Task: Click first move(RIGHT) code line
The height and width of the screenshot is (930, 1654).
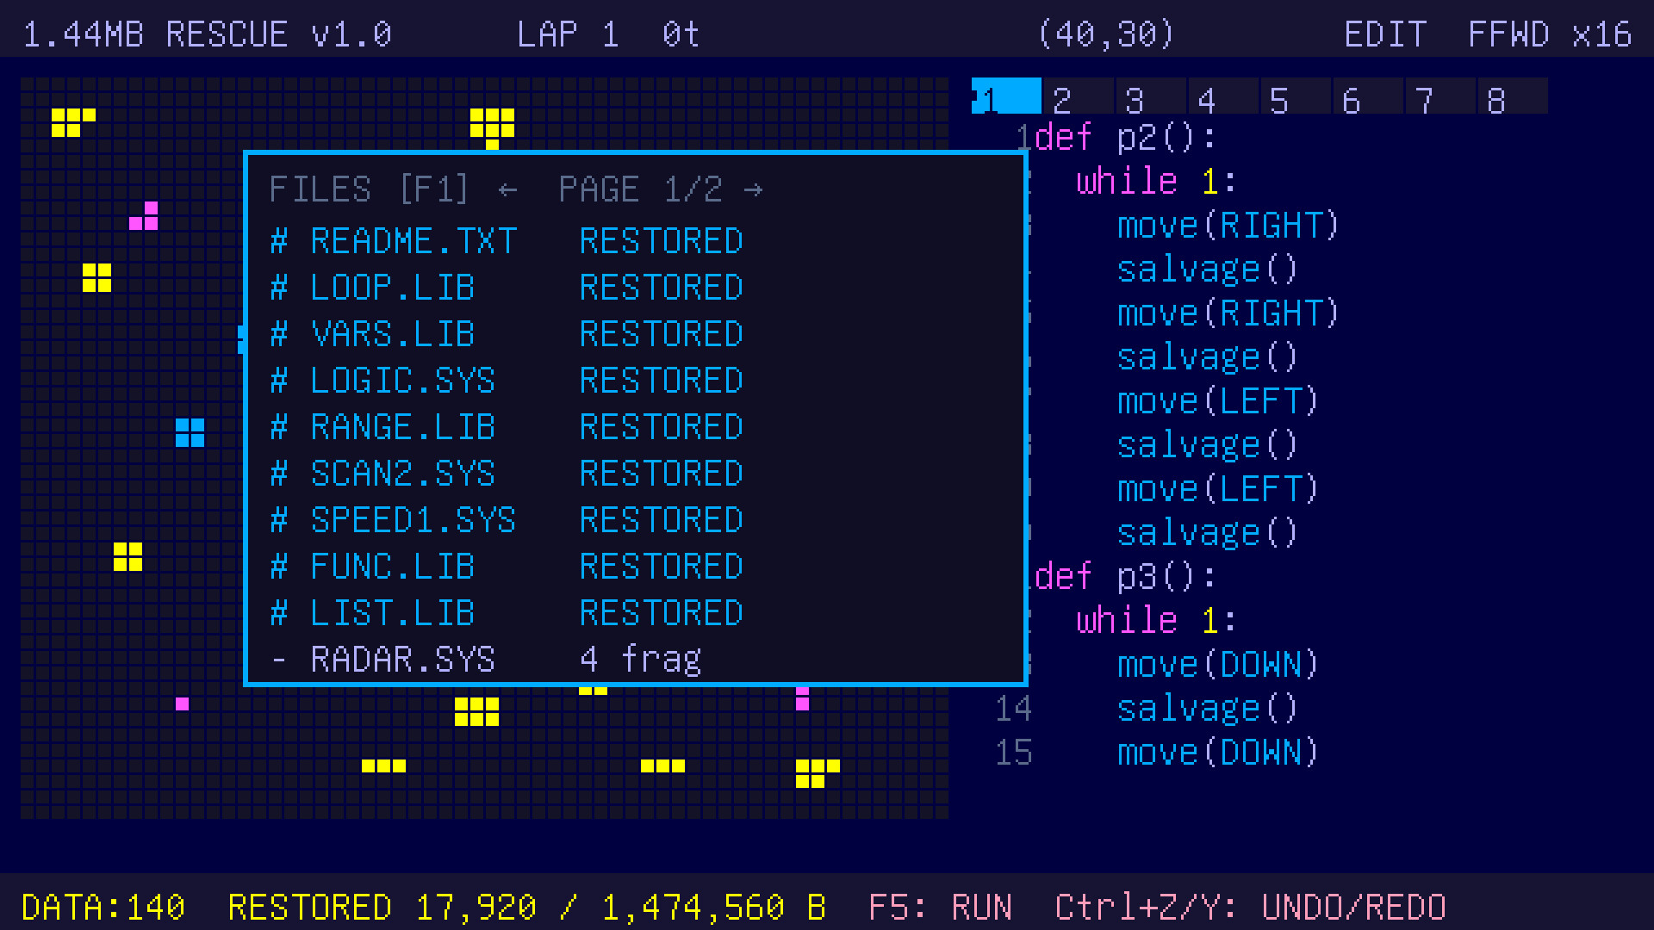Action: 1228,226
